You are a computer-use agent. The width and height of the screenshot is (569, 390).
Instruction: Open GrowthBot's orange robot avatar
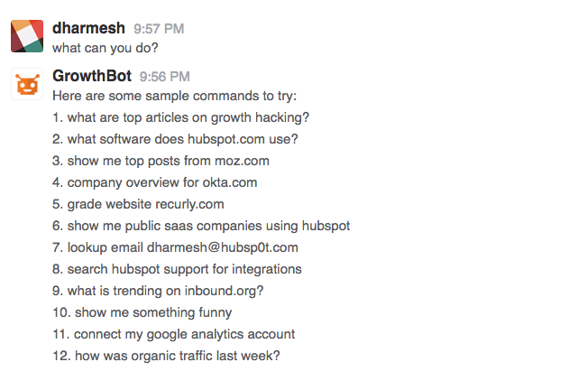(27, 84)
